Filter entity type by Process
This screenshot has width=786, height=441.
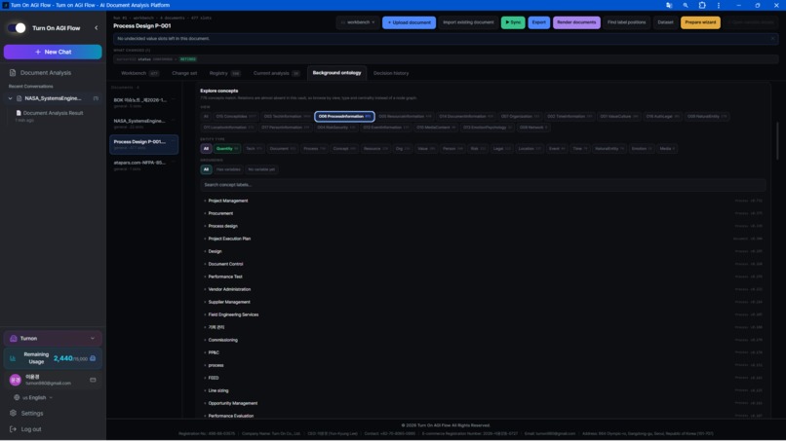pyautogui.click(x=314, y=149)
